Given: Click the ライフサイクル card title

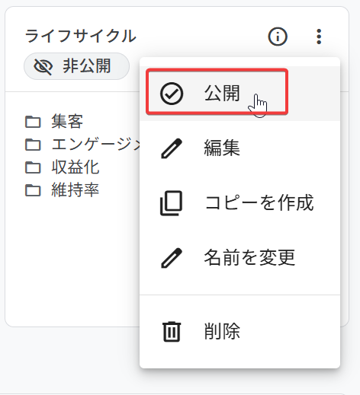Looking at the screenshot, I should point(81,37).
